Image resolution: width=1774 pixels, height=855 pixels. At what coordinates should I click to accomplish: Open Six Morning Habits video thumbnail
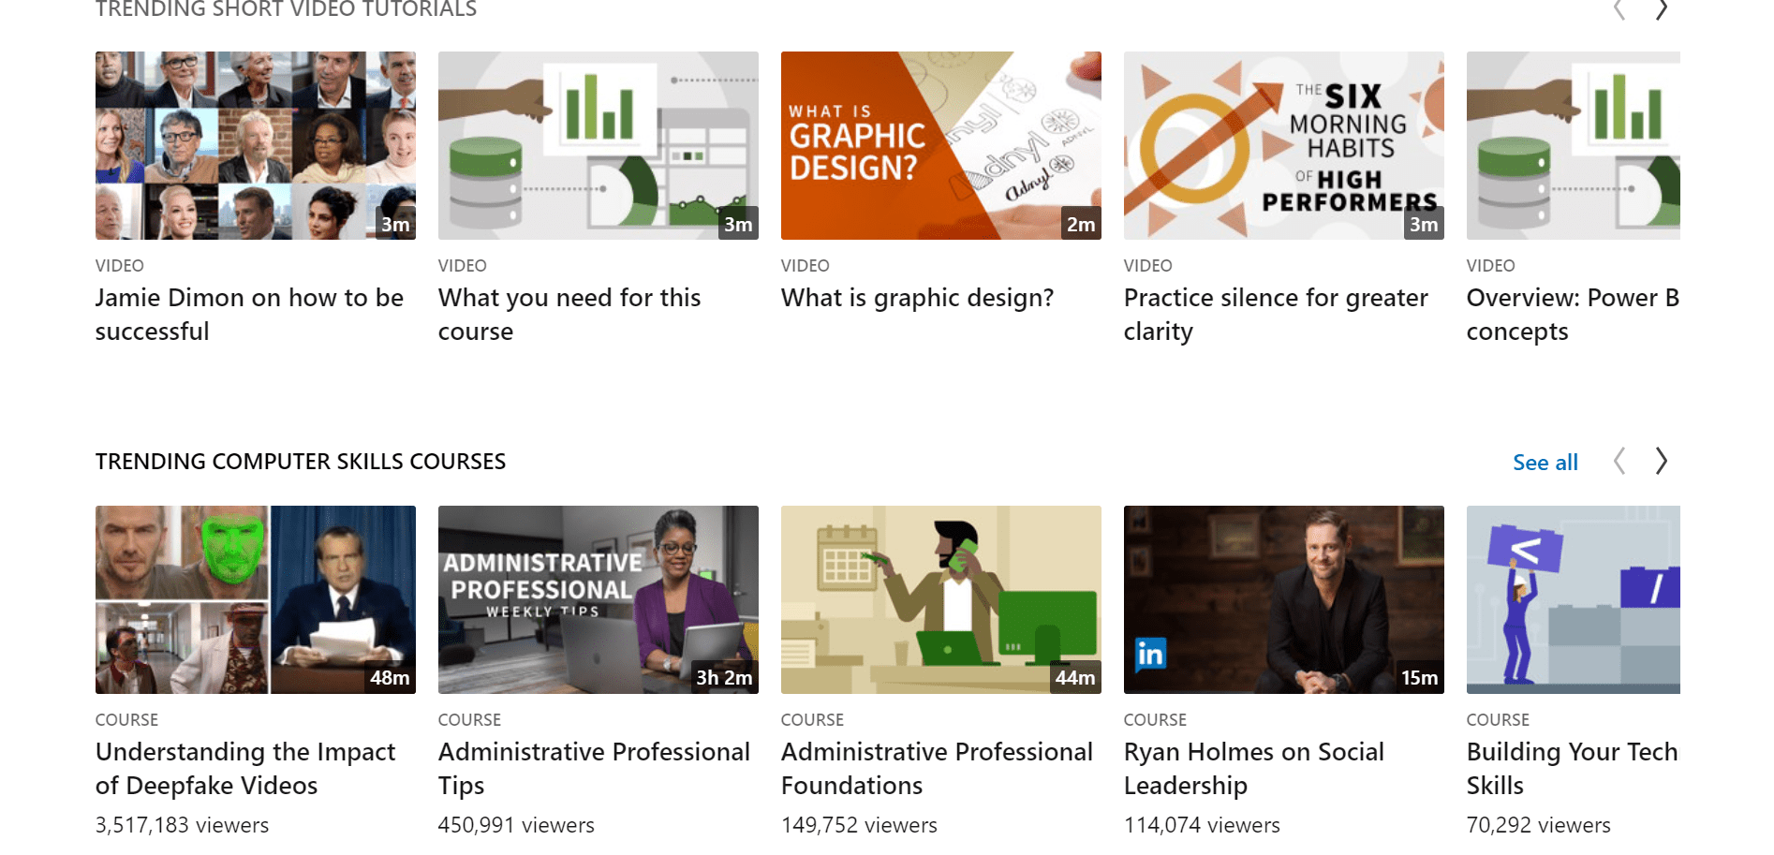click(x=1283, y=145)
